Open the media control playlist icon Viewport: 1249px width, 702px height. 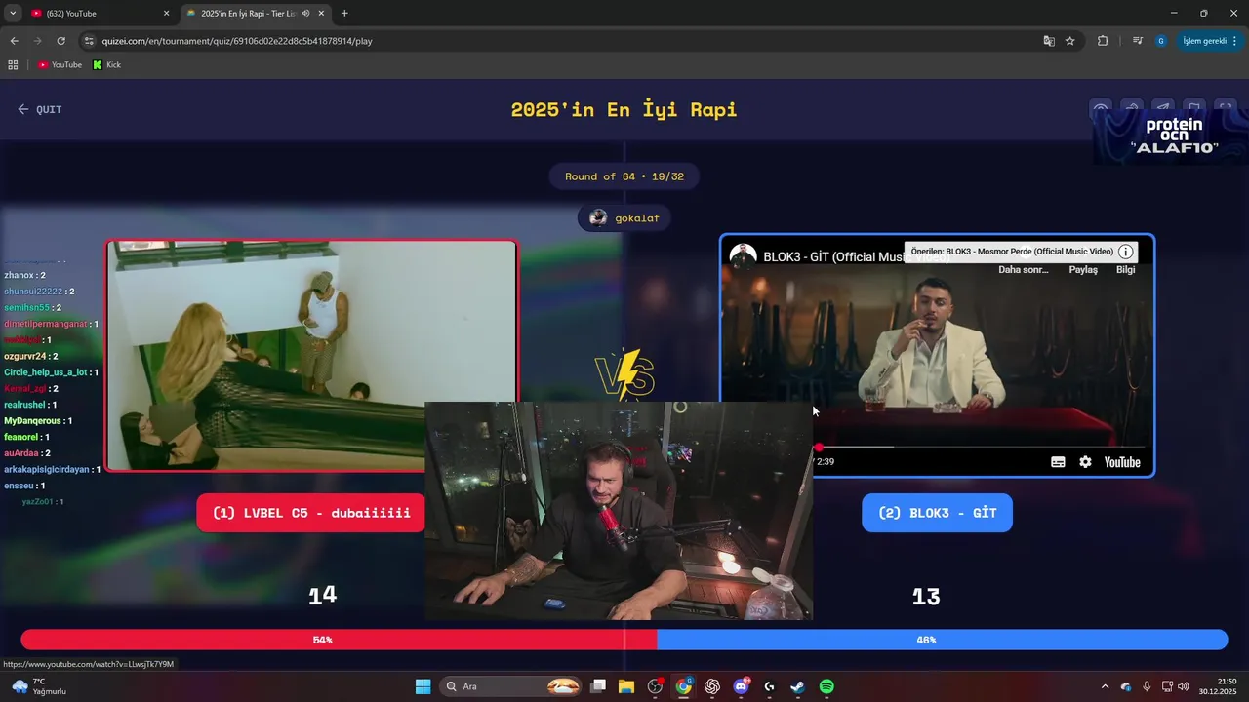pyautogui.click(x=1138, y=41)
